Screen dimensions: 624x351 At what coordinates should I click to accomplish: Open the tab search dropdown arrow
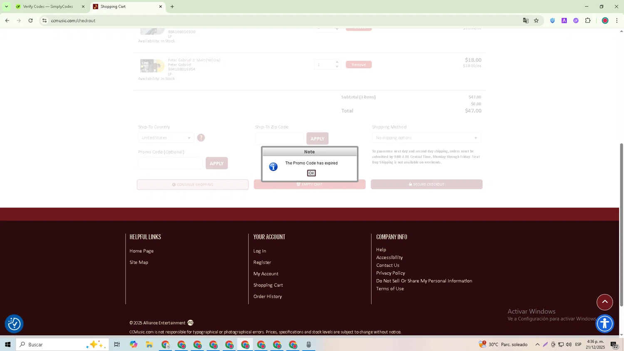[x=6, y=7]
